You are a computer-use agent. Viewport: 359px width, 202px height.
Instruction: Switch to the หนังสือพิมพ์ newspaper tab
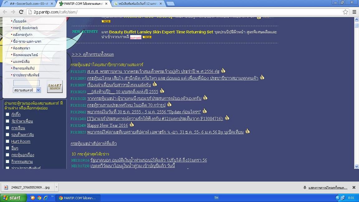pyautogui.click(x=138, y=4)
